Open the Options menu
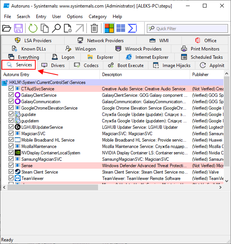Viewport: 231px width, 244px height. pos(75,17)
